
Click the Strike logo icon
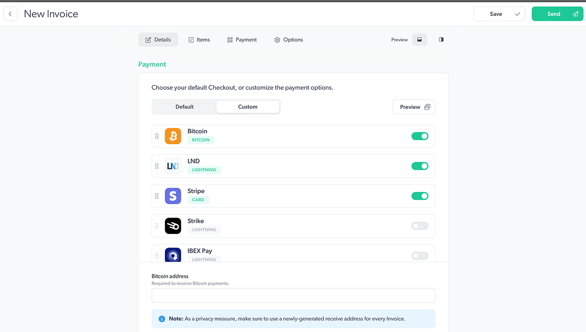pos(173,226)
